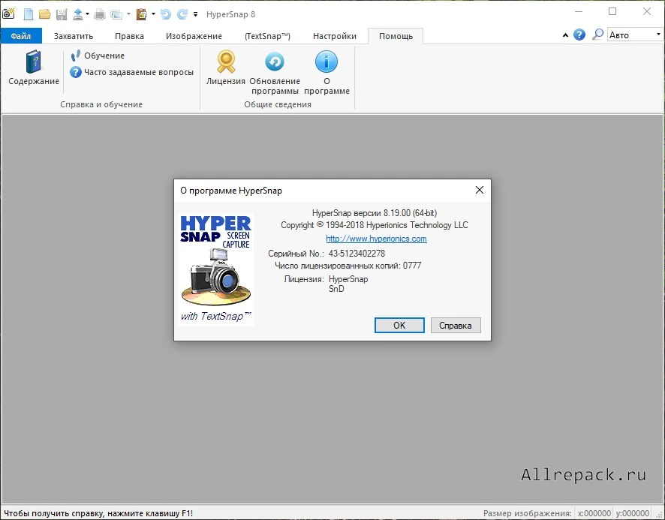This screenshot has width=665, height=520.
Task: Click the О программе info icon
Action: tap(326, 73)
